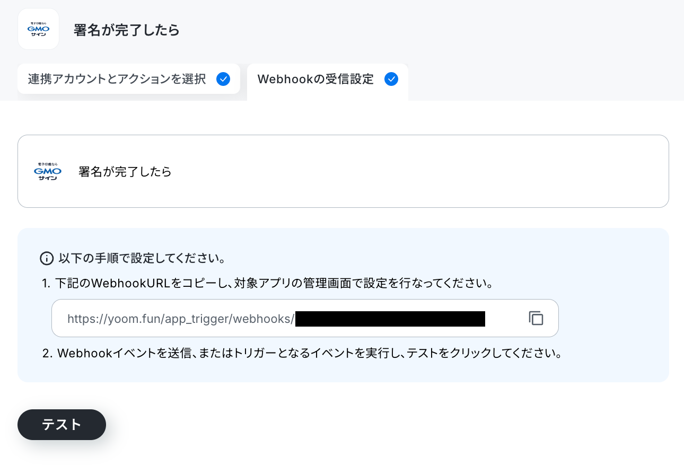This screenshot has width=684, height=474.
Task: Click the blacked-out portion of the webhook URL
Action: (x=390, y=319)
